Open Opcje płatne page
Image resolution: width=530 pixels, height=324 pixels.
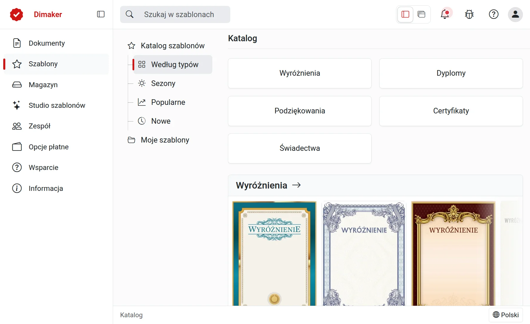coord(56,147)
